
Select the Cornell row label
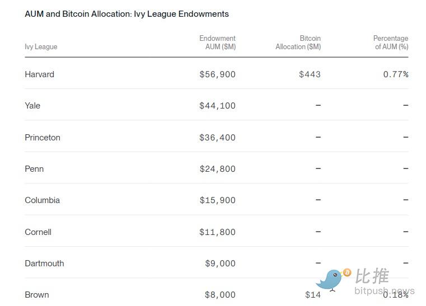(38, 232)
